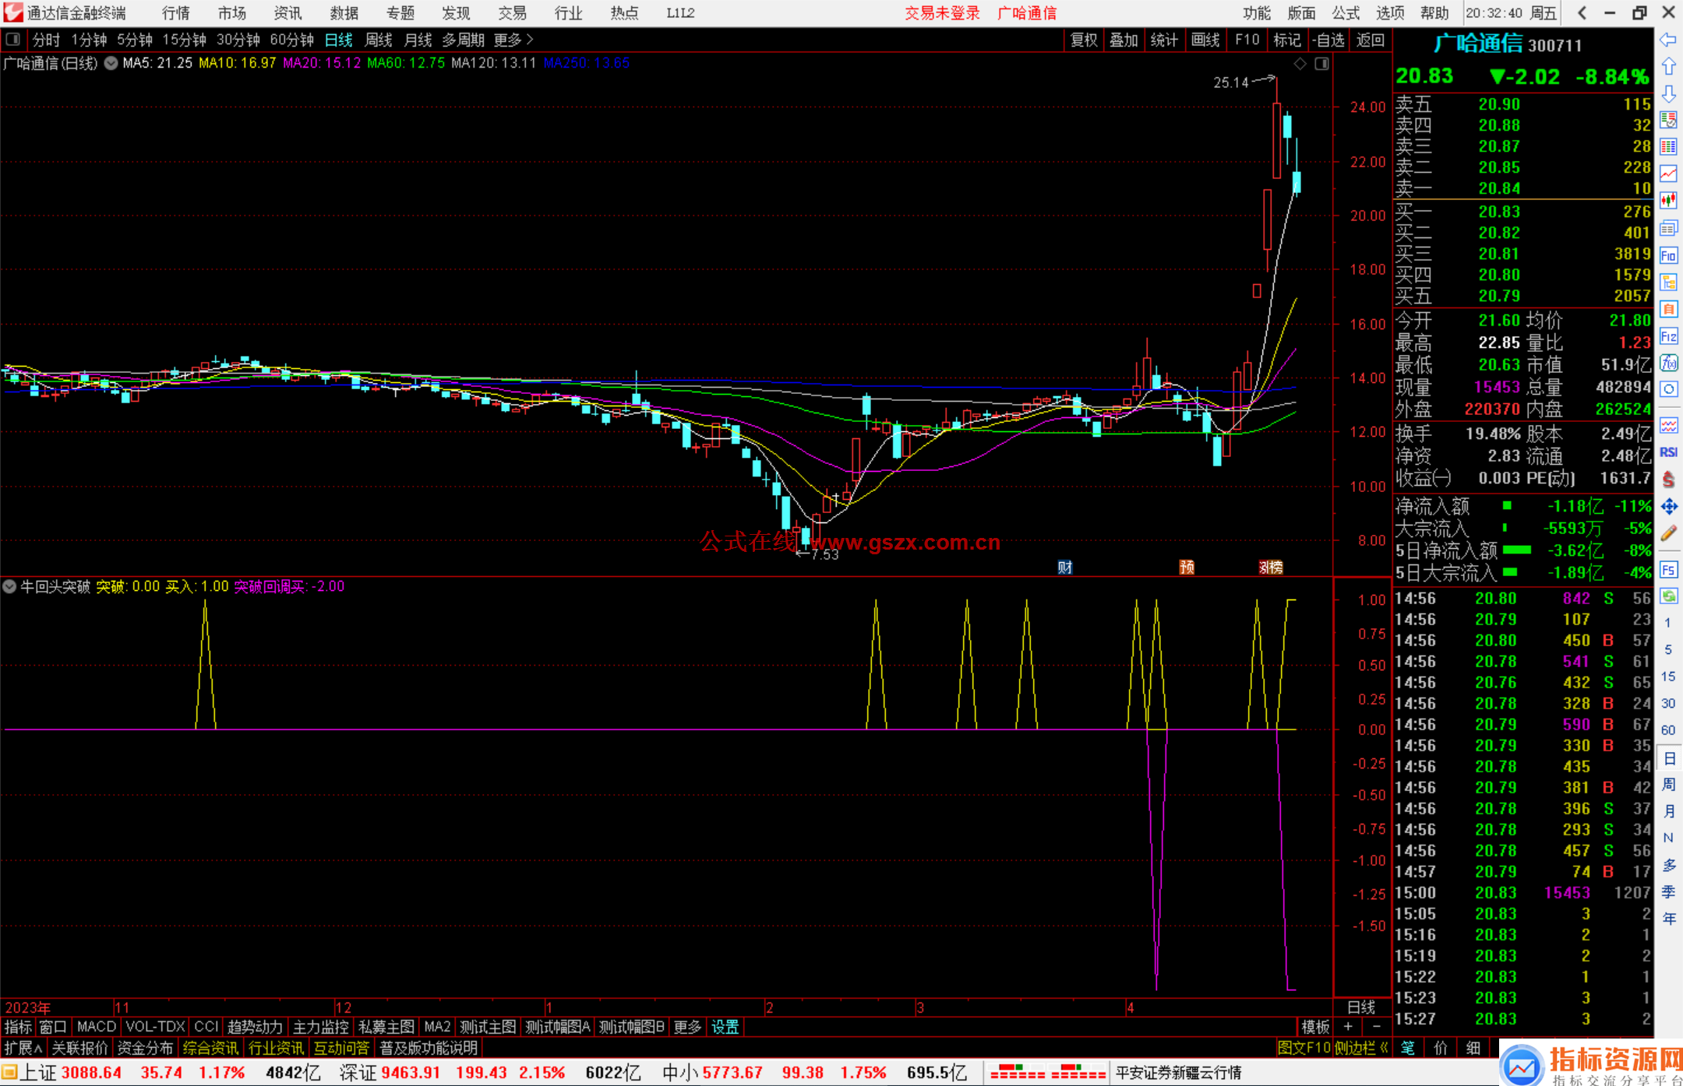The width and height of the screenshot is (1683, 1086).
Task: Click the left arrow back icon in right sidebar
Action: pos(1668,39)
